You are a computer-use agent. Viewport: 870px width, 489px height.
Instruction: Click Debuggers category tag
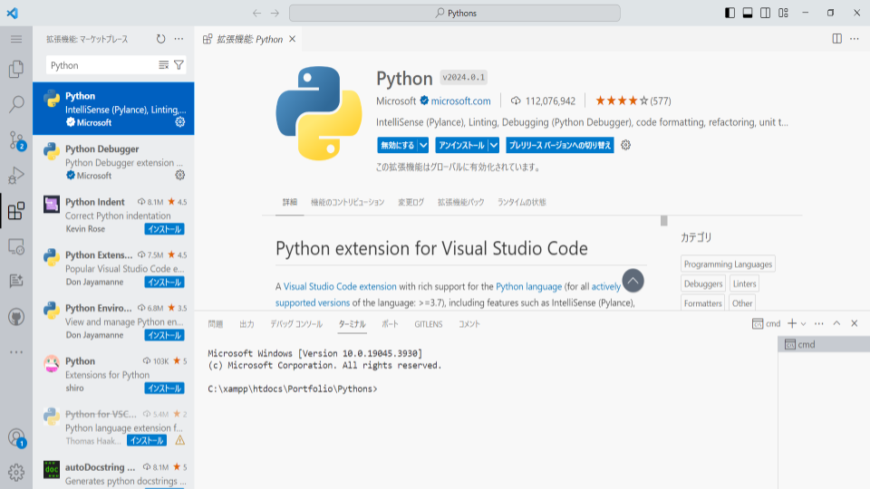point(703,283)
